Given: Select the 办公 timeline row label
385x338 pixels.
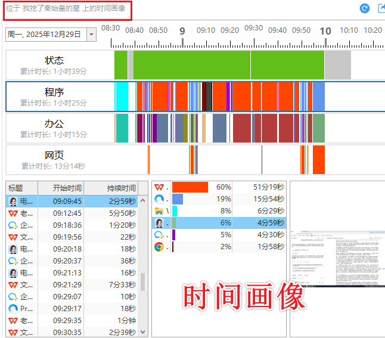Looking at the screenshot, I should click(x=54, y=128).
